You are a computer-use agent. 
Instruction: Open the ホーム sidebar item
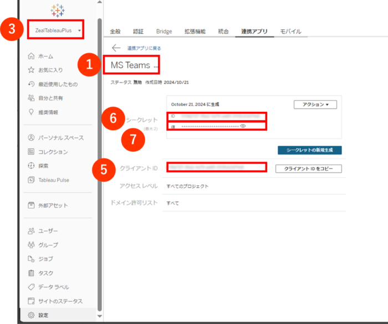tap(45, 56)
